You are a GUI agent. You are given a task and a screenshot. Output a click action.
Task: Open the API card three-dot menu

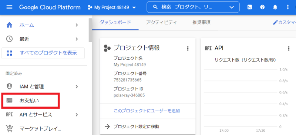click(289, 49)
